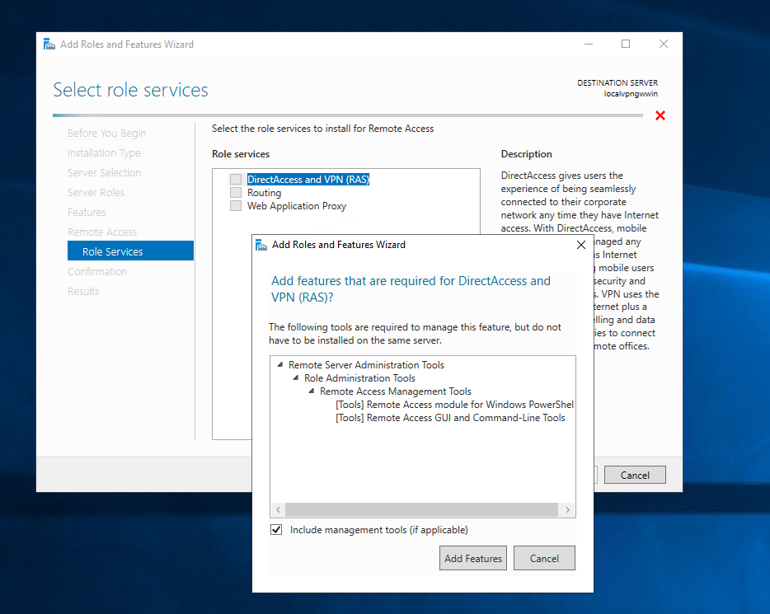Close the Add features dialog
This screenshot has width=770, height=614.
click(581, 245)
